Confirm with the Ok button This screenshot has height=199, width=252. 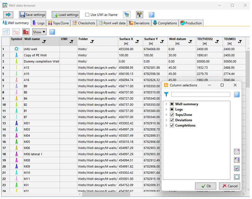pos(206,186)
